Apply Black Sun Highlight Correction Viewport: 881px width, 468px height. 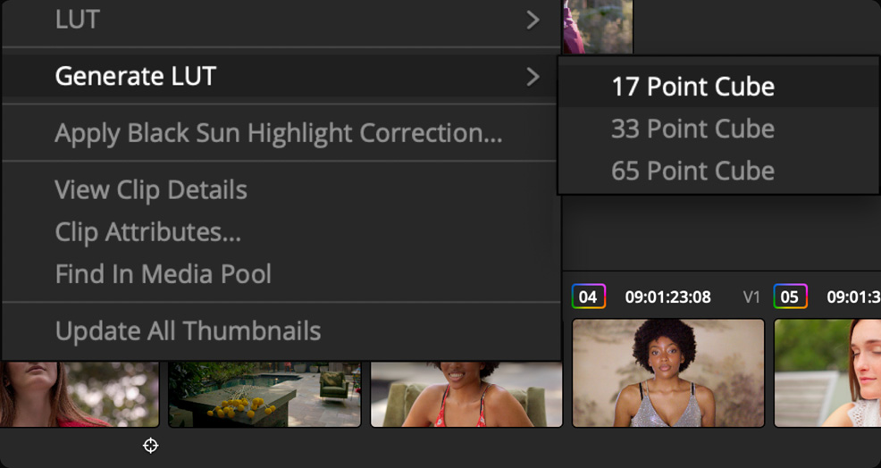(278, 133)
